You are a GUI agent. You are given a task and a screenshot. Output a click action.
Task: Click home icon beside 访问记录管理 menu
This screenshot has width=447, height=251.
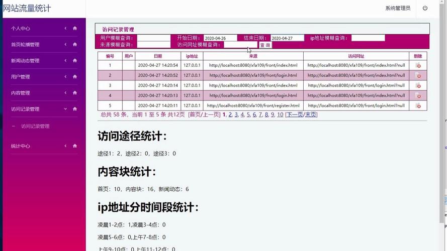pyautogui.click(x=75, y=109)
